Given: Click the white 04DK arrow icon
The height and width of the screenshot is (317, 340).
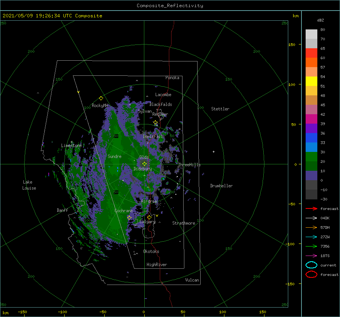Looking at the screenshot, I should coord(311,218).
